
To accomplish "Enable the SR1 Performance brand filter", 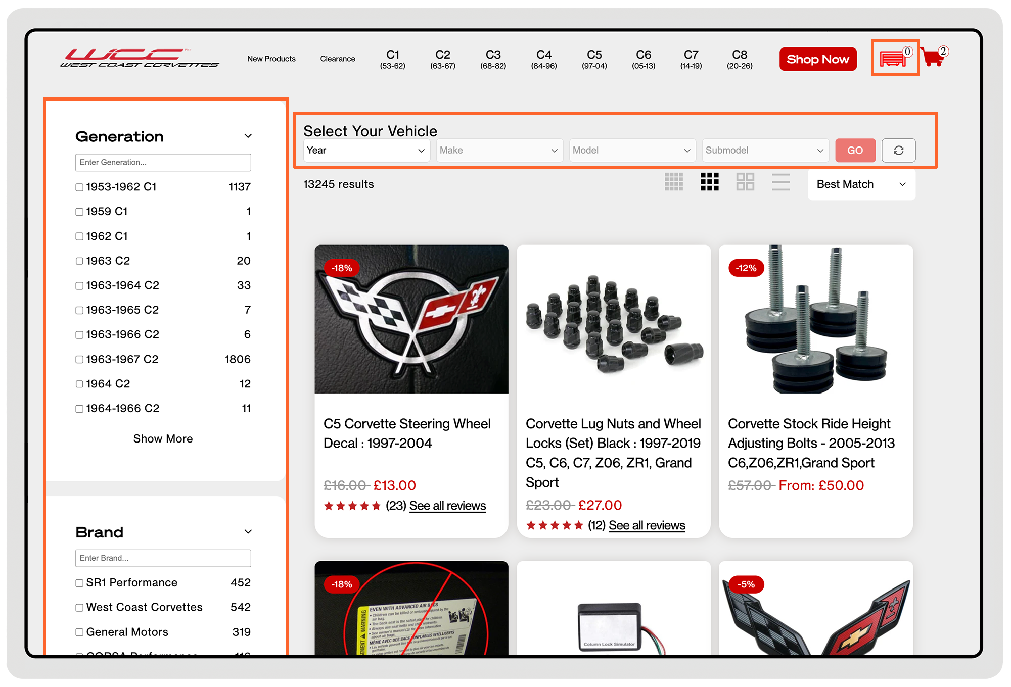I will 79,583.
